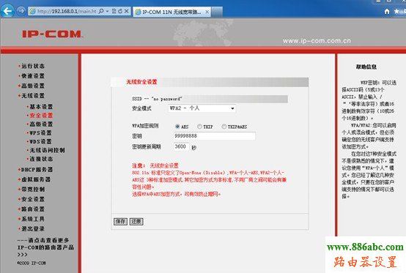Click the SSID "no password" text

[x=157, y=99]
